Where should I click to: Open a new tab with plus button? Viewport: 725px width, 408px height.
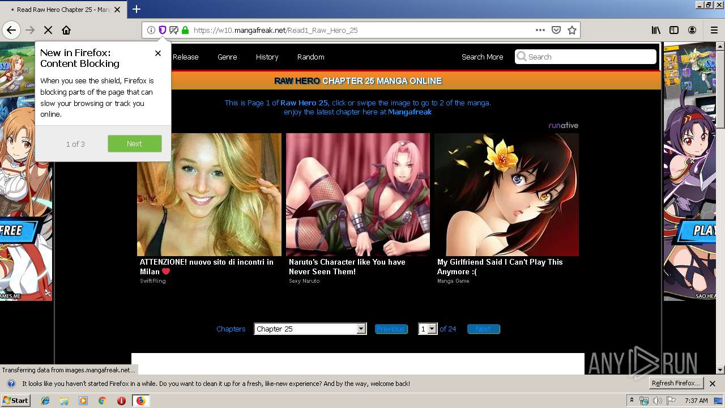(x=137, y=9)
